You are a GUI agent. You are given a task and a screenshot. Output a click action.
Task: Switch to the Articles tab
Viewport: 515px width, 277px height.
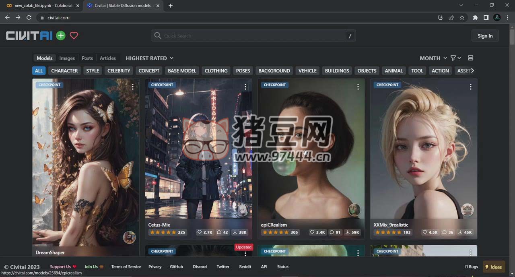(x=107, y=58)
